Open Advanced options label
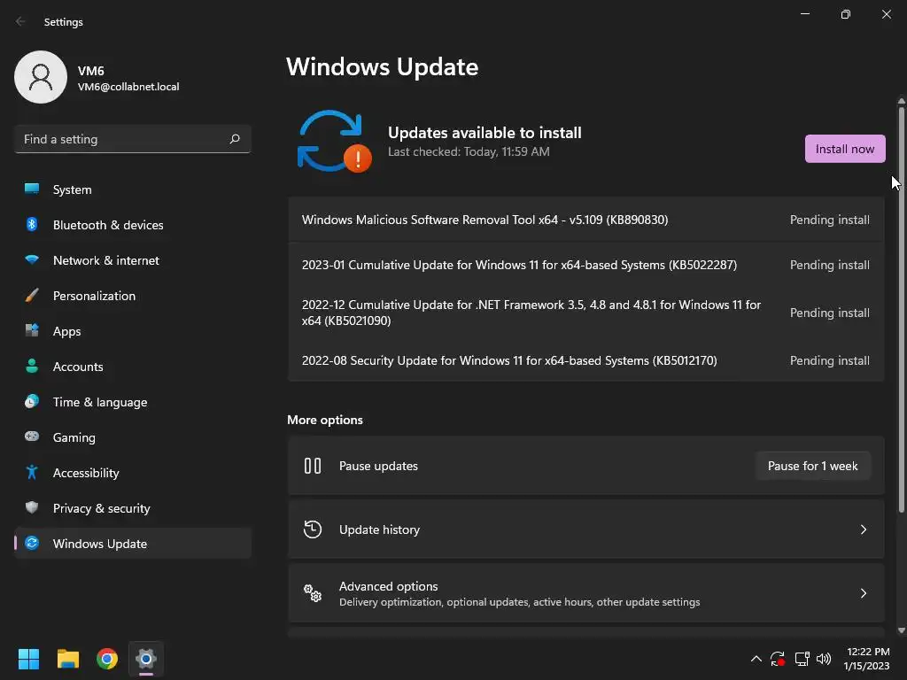The height and width of the screenshot is (680, 907). pos(388,586)
